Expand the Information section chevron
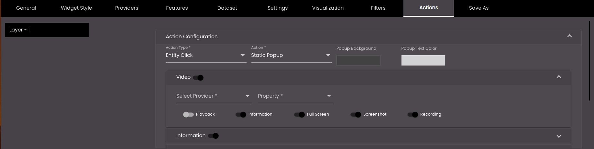Image resolution: width=594 pixels, height=149 pixels. click(x=559, y=136)
